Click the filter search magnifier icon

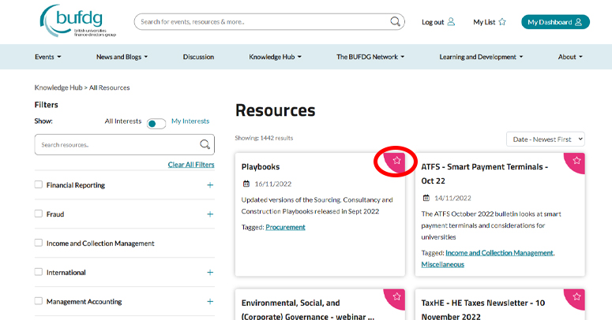205,145
